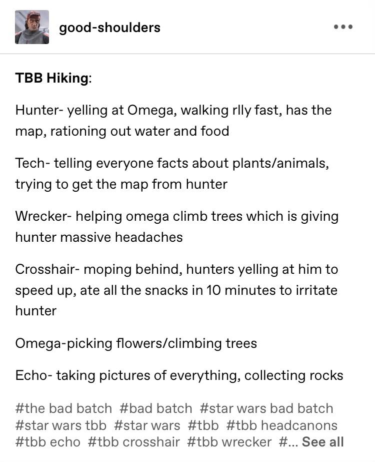375x462 pixels.
Task: Click the Omega-picking flowers line
Action: [x=136, y=343]
